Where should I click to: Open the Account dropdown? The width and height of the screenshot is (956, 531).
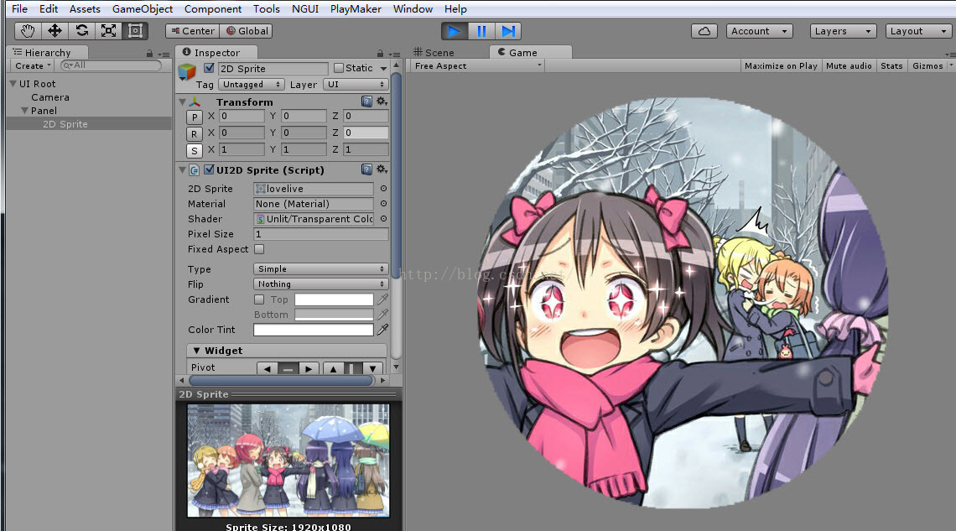[759, 31]
